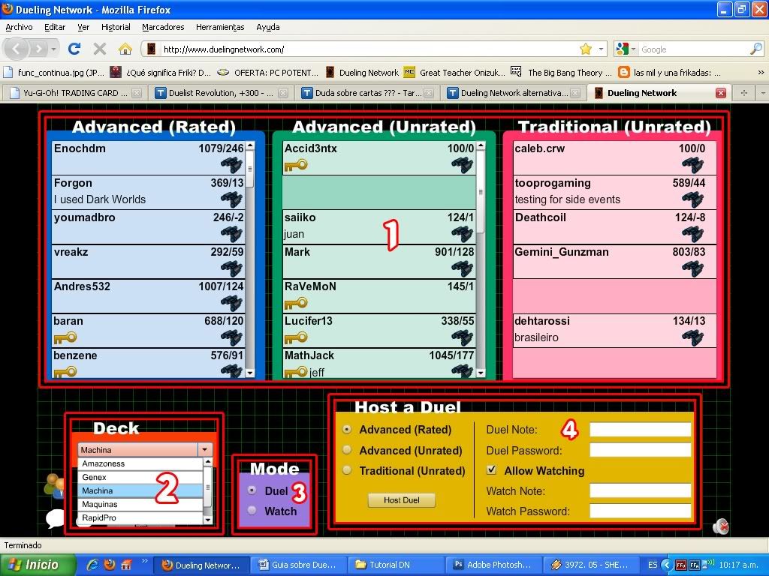This screenshot has height=576, width=769.
Task: Watch Enochdm's duel via binoculars icon
Action: 231,165
